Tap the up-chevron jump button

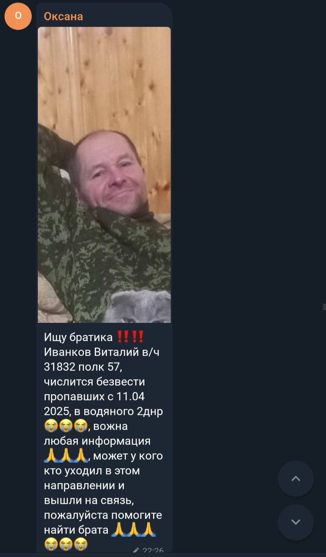click(x=296, y=479)
